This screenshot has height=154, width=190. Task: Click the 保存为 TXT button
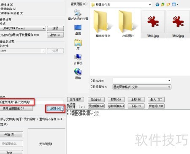(x=156, y=106)
